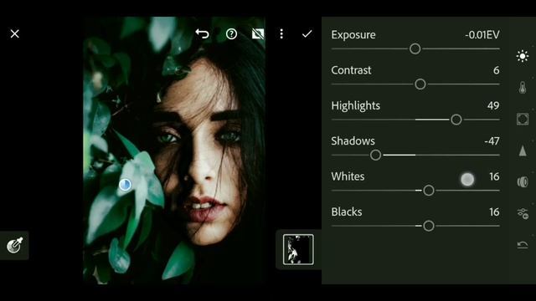
Task: Click the Shadows value -47
Action: pos(492,141)
